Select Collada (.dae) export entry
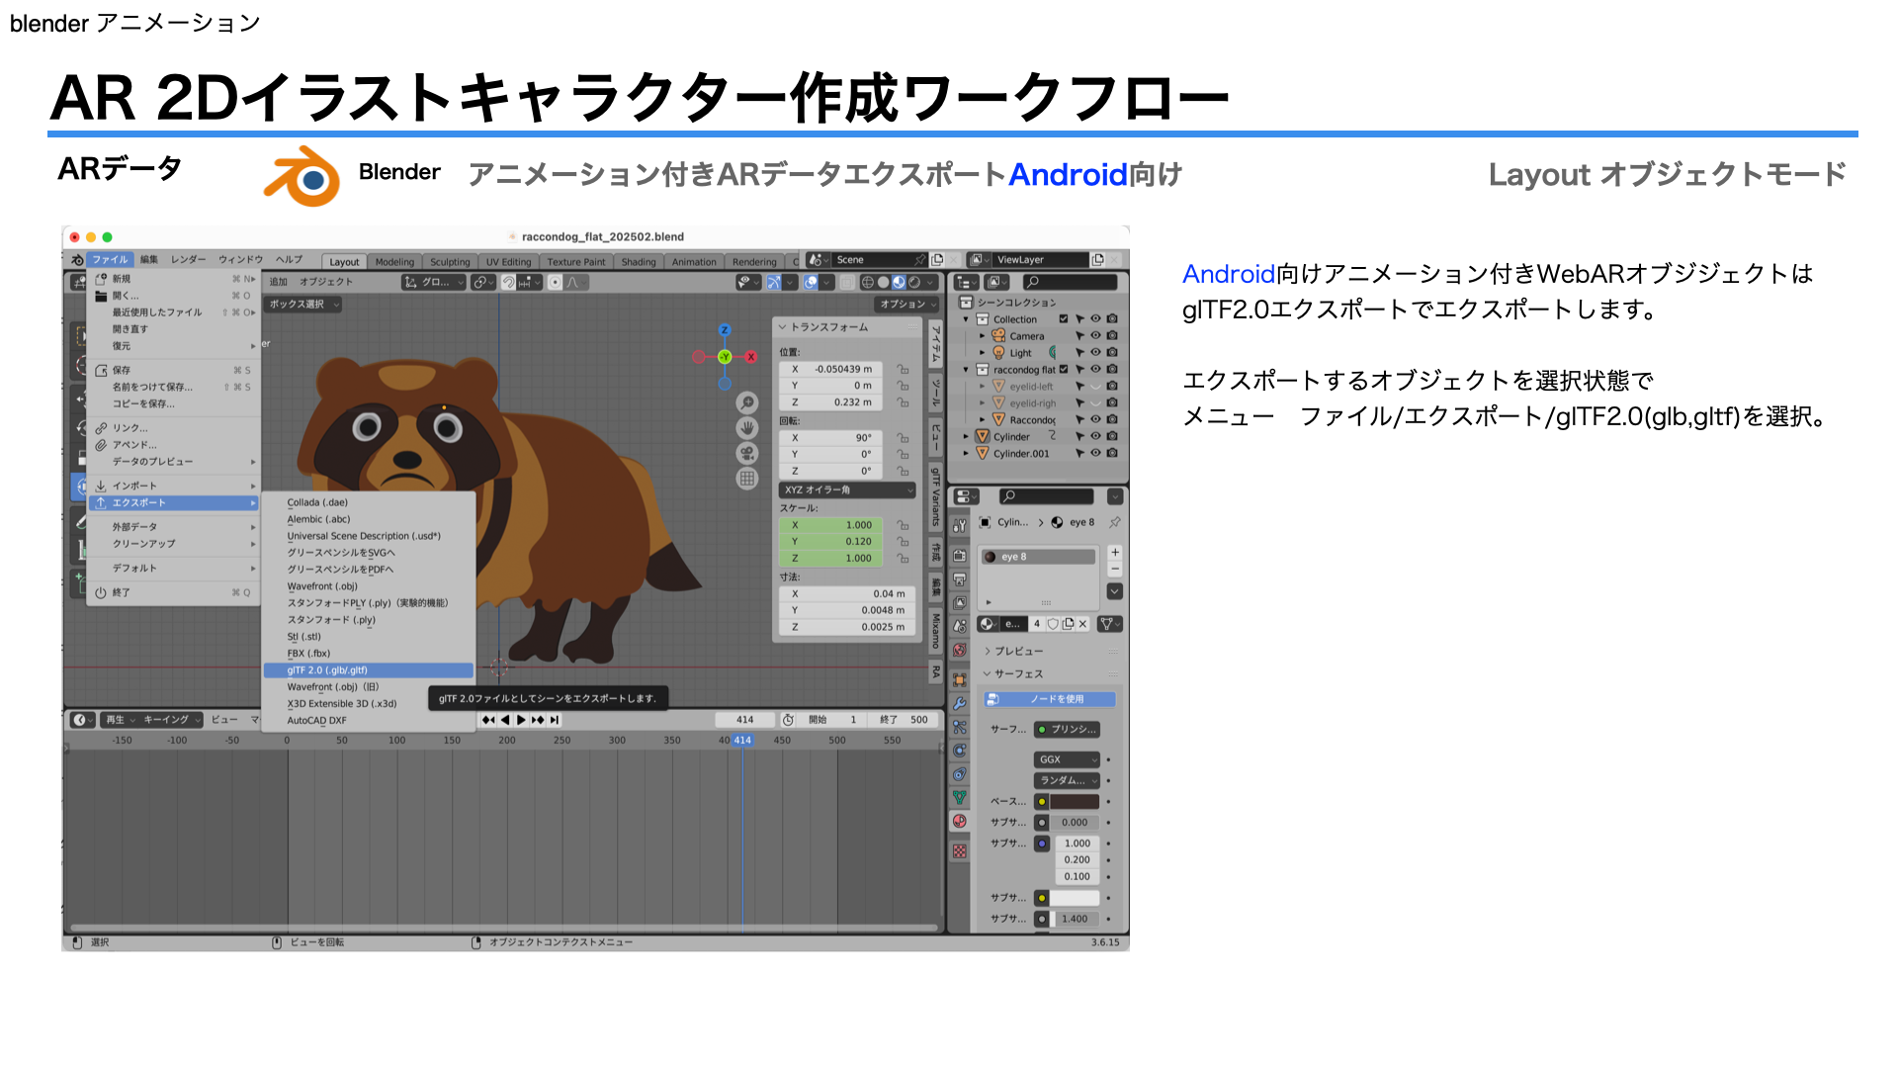The height and width of the screenshot is (1068, 1898). click(368, 502)
